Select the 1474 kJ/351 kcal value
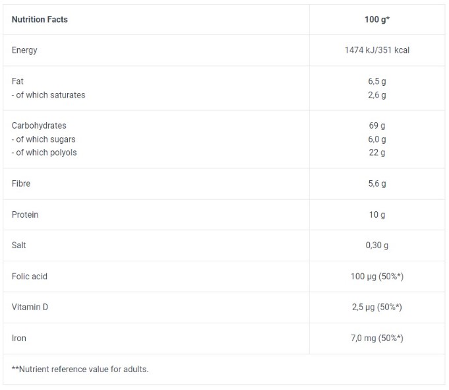This screenshot has height=390, width=449. click(x=376, y=50)
